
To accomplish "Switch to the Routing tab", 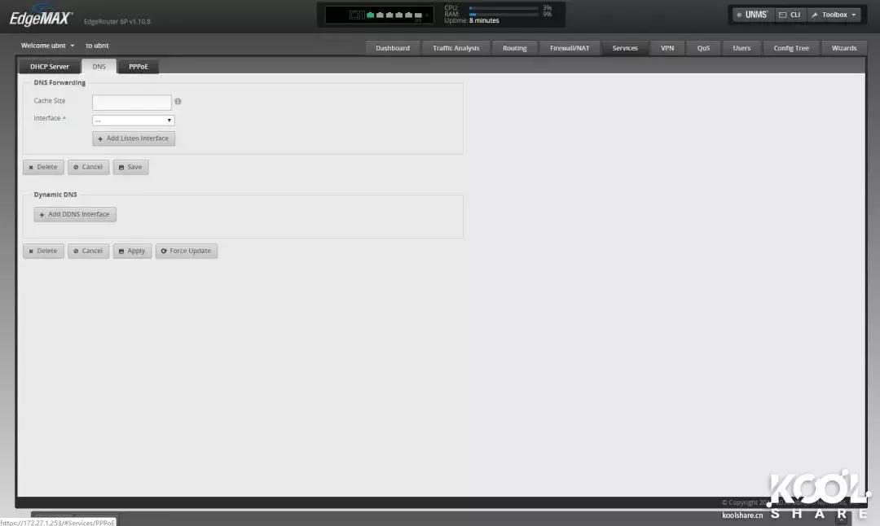I will pyautogui.click(x=515, y=48).
